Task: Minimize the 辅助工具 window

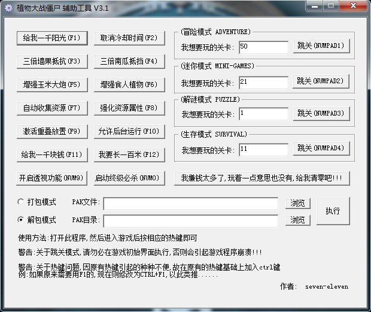Action: coord(315,5)
